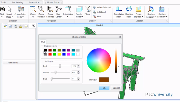
Task: Switch to the Sectioning tab
Action: [17, 2]
